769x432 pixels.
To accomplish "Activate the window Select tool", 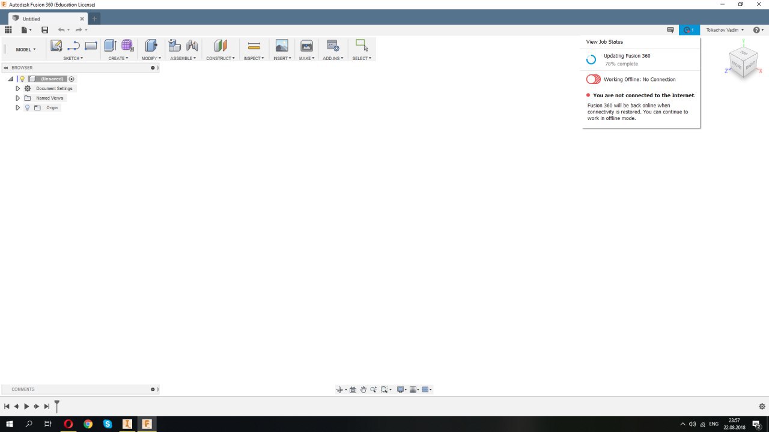I will (x=362, y=46).
